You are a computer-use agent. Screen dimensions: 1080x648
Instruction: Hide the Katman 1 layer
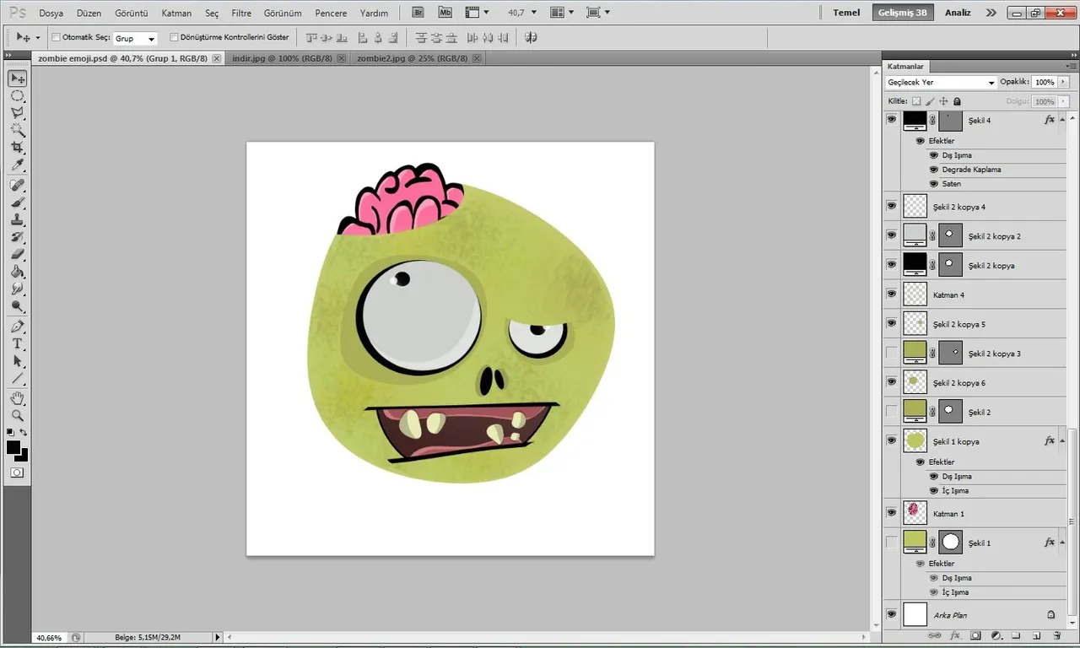[x=891, y=513]
